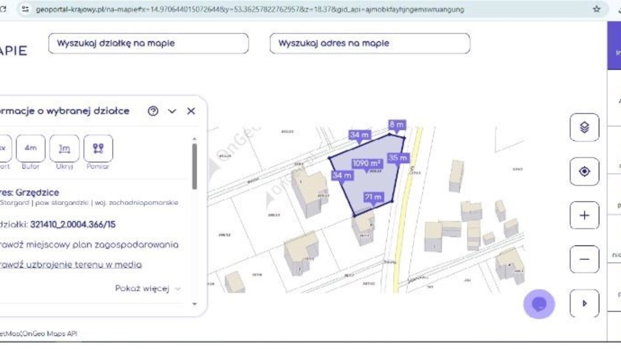621x349 pixels.
Task: Click the browser address bar URL
Action: 250,10
